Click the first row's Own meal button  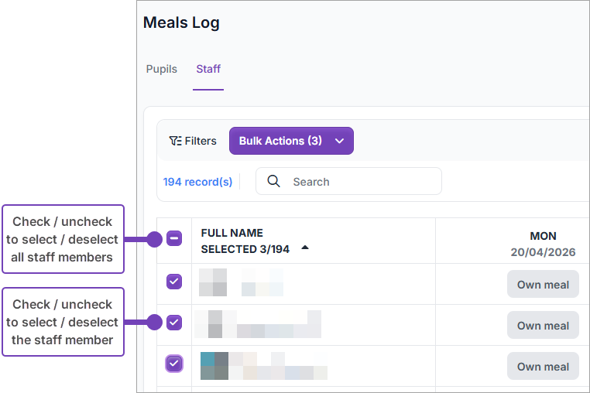click(x=543, y=284)
